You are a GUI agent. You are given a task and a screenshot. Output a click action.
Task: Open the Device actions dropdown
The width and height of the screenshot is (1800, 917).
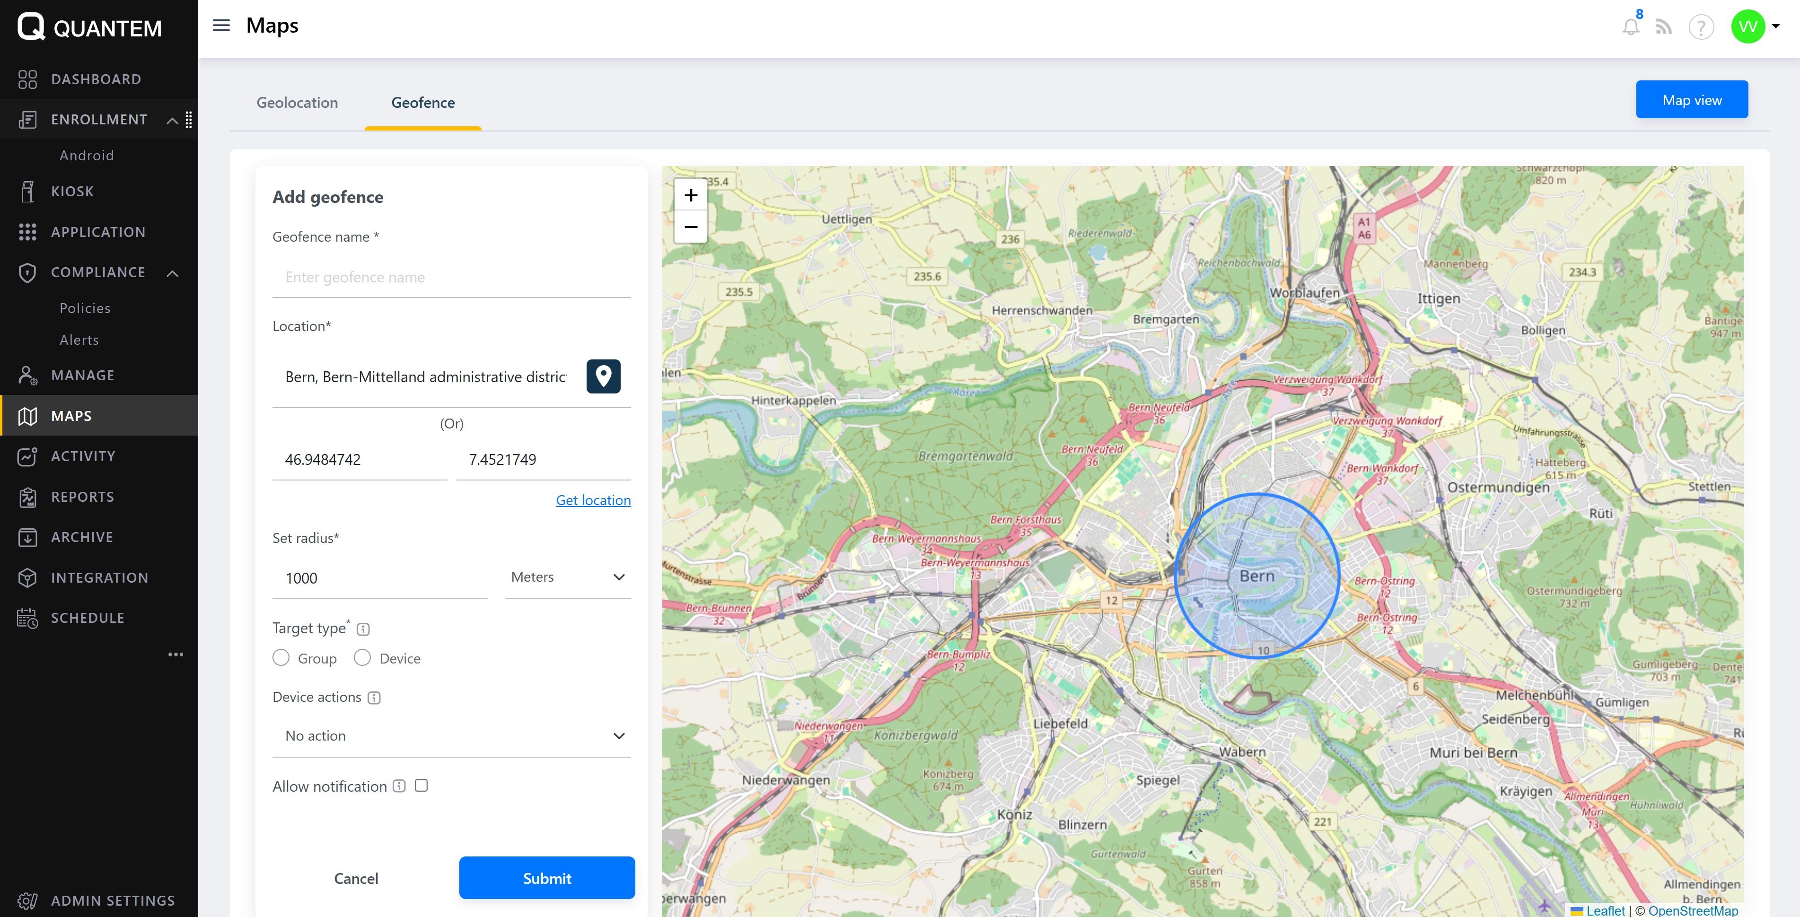451,735
